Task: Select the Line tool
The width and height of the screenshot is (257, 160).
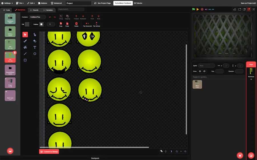Action: (x=25, y=54)
